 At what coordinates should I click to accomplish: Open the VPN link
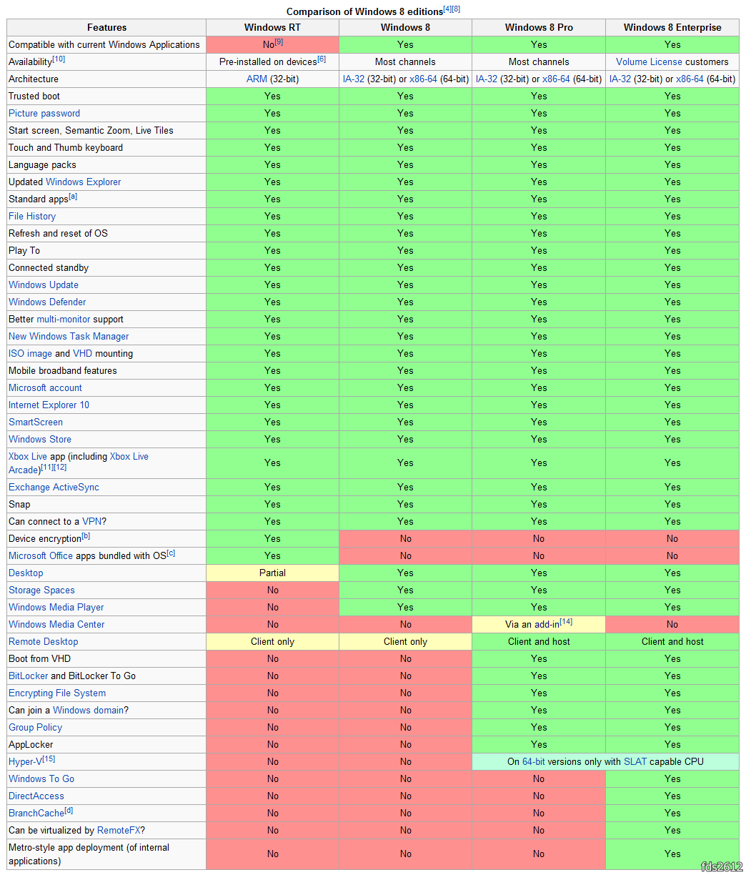[91, 521]
